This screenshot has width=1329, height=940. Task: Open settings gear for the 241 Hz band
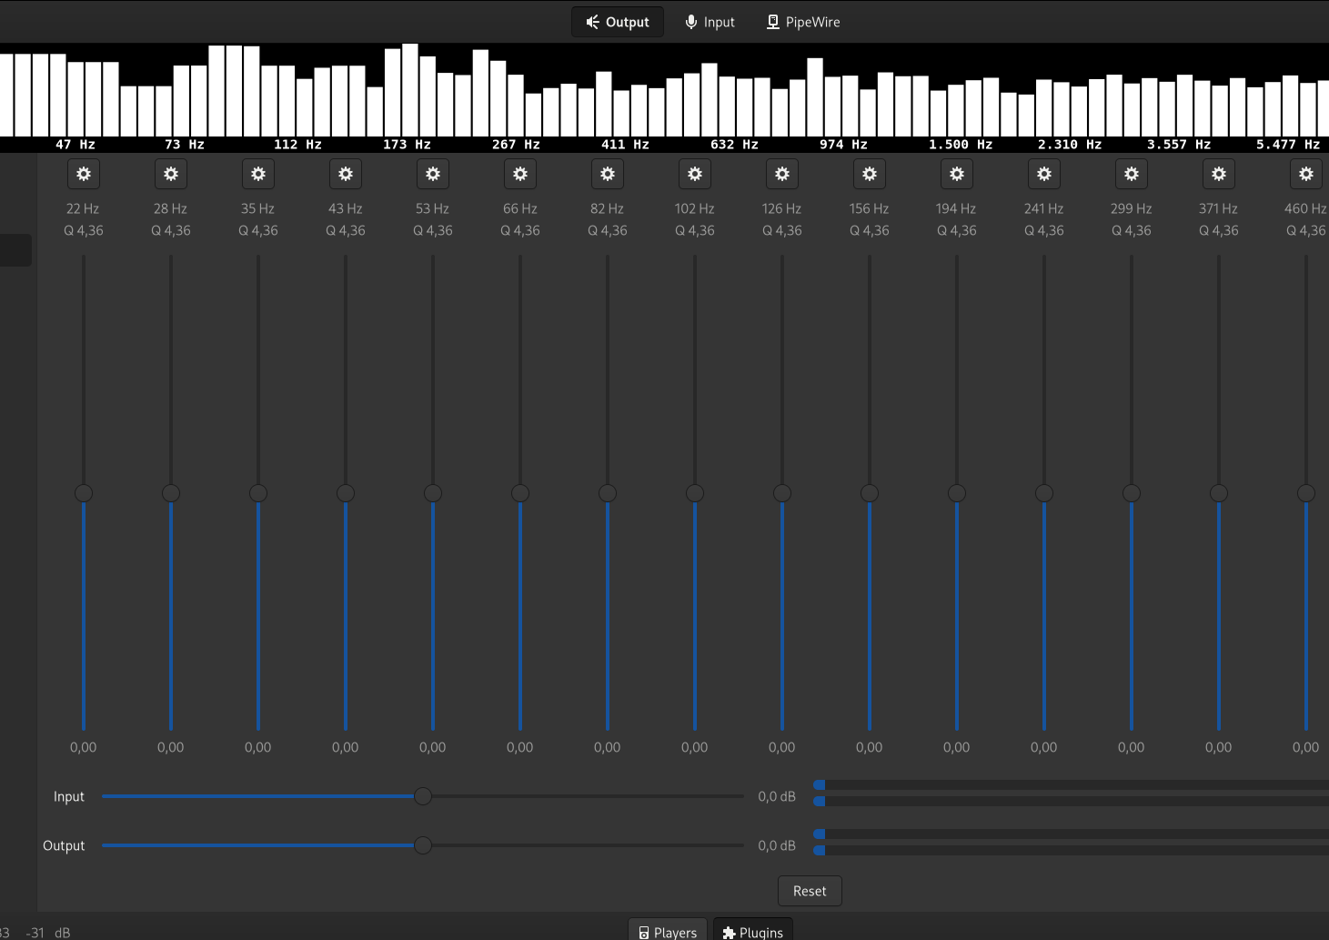1044,174
